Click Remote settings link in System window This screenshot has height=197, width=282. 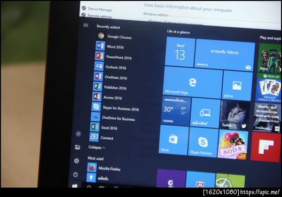click(x=100, y=16)
